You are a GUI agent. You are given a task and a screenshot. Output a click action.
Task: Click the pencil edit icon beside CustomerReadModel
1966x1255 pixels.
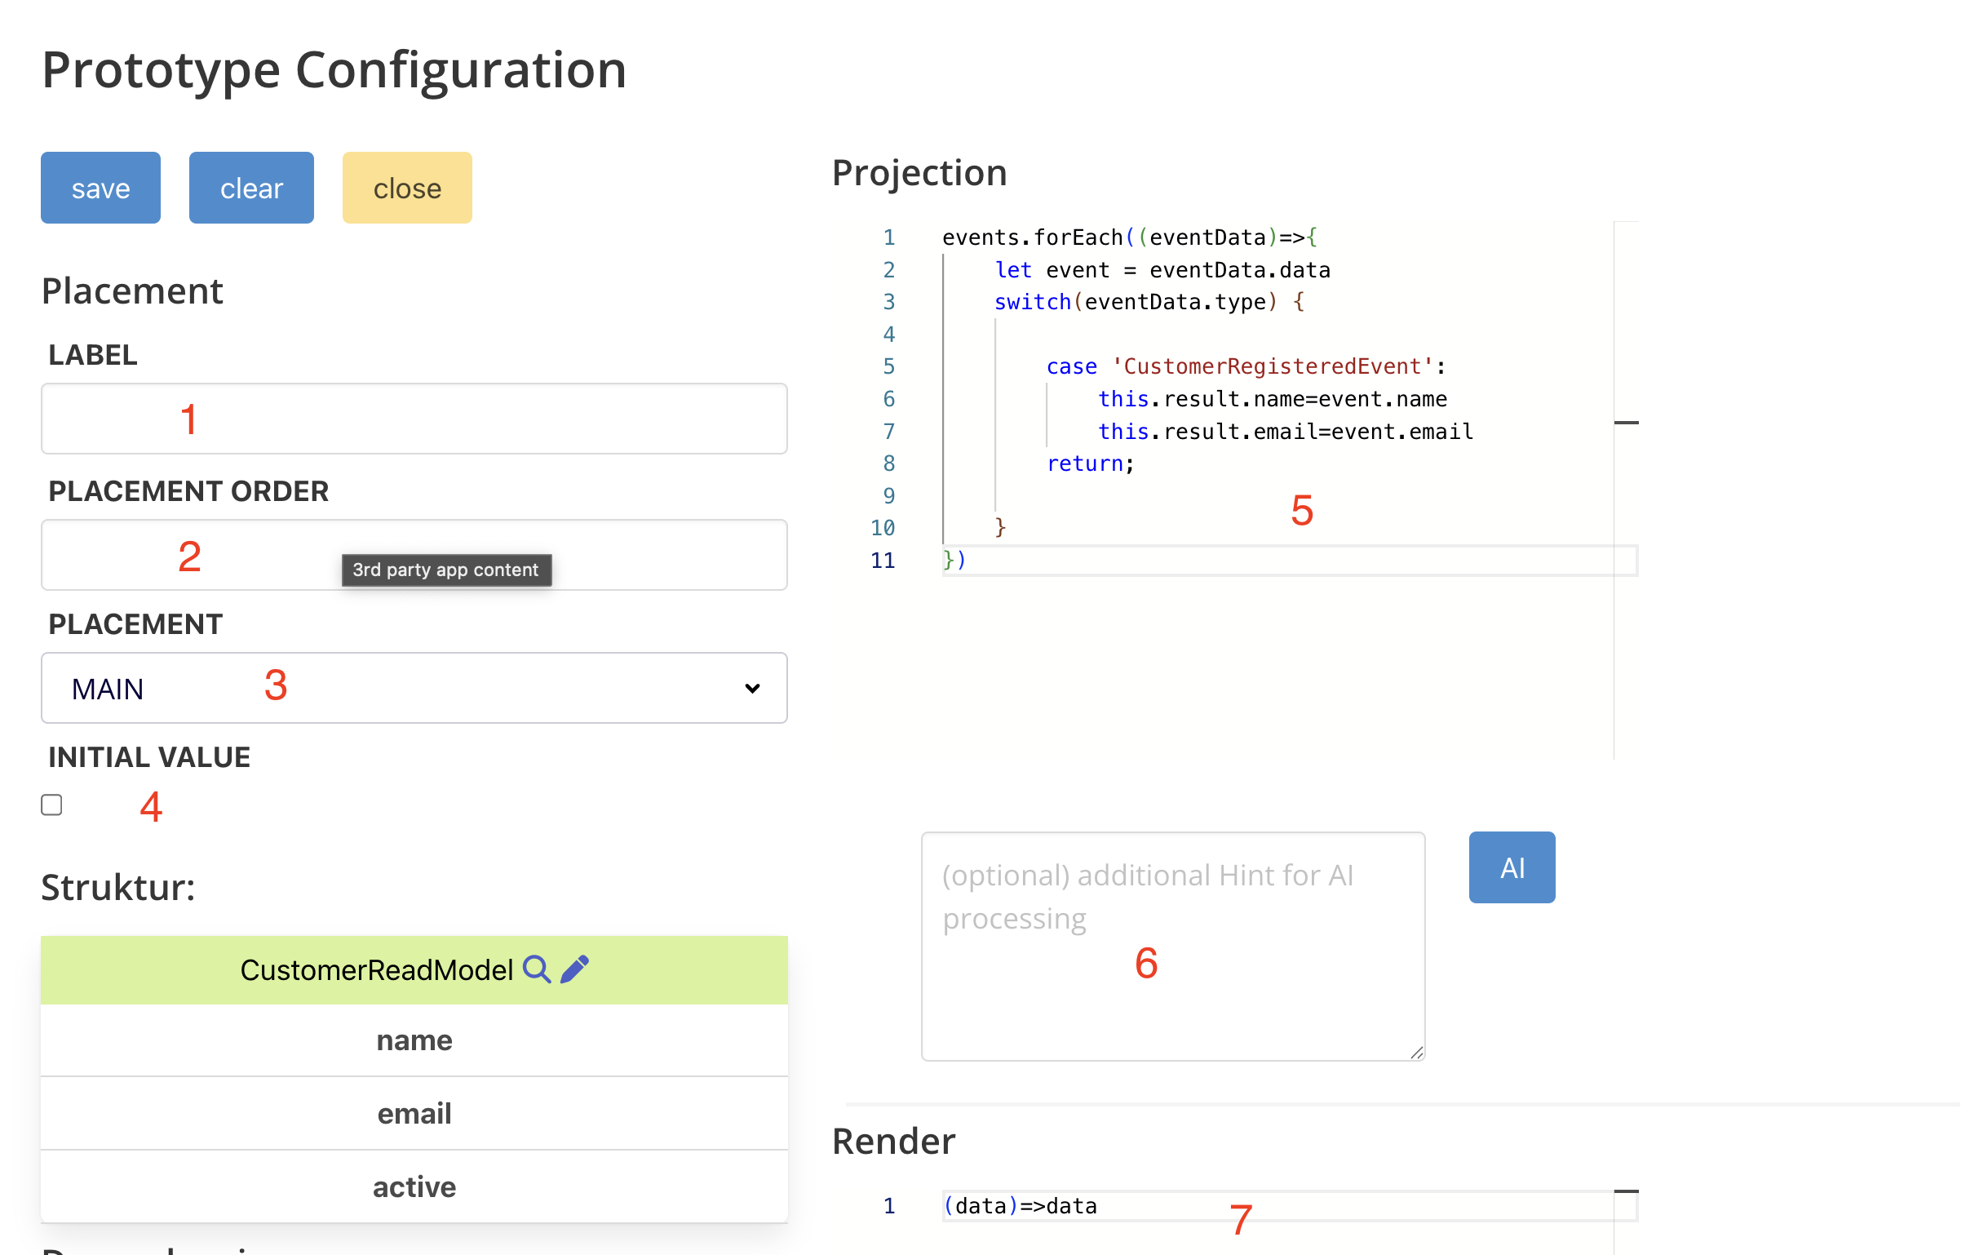click(x=575, y=969)
